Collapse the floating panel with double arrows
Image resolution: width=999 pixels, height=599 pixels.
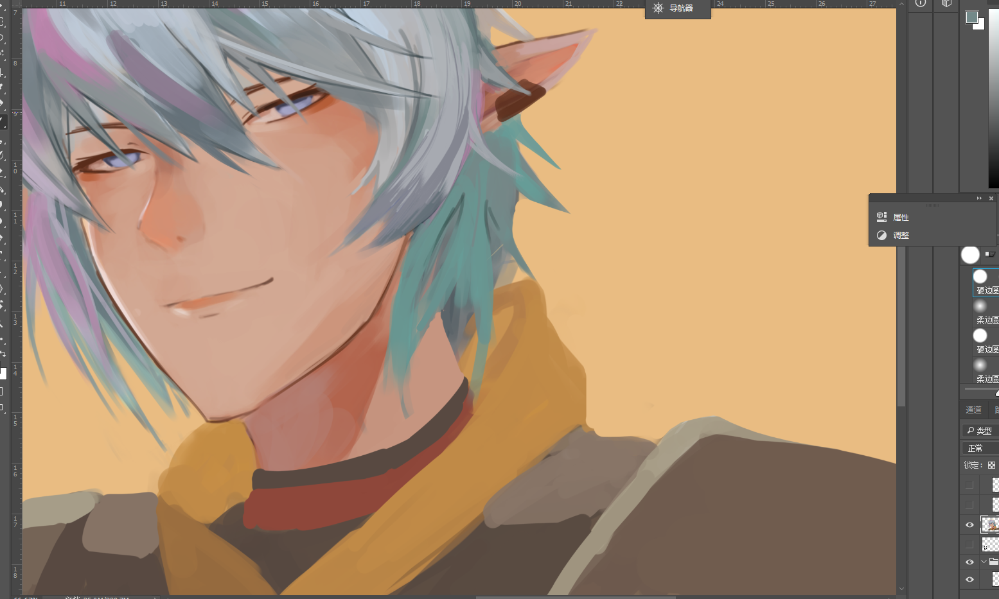click(x=979, y=198)
